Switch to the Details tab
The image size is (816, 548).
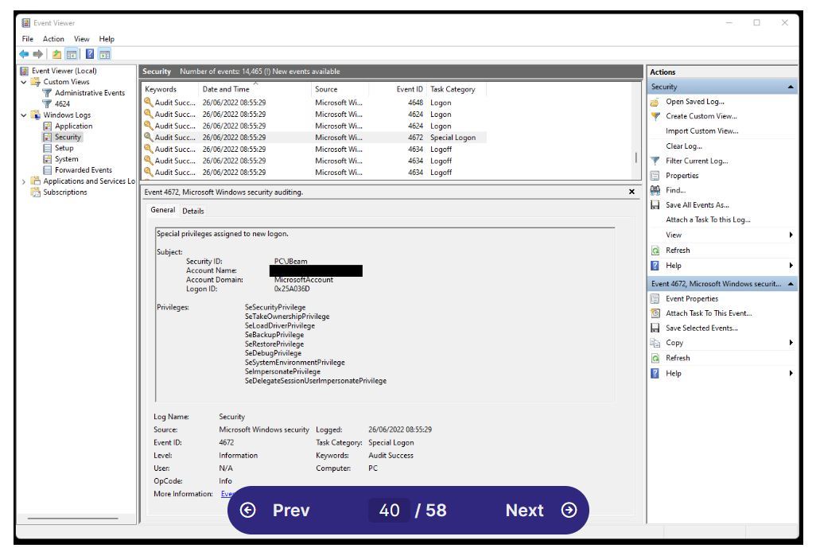pyautogui.click(x=193, y=211)
